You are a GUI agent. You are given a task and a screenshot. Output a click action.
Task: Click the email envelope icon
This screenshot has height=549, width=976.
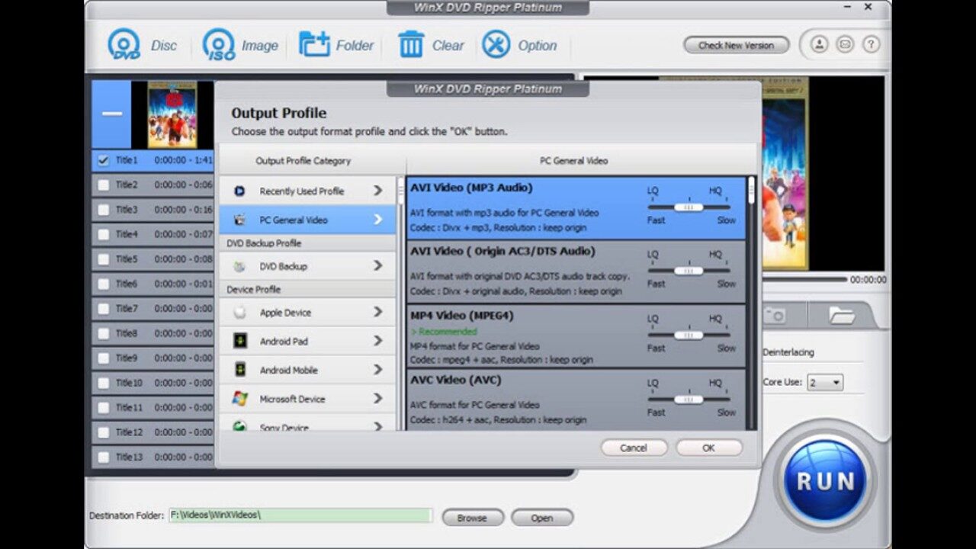click(x=845, y=44)
